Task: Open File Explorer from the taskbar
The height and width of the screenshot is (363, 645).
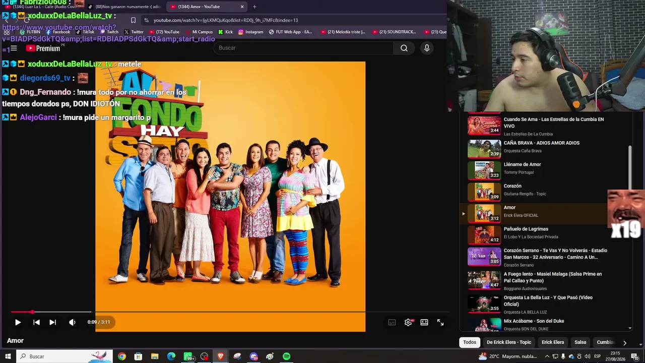Action: tap(155, 356)
